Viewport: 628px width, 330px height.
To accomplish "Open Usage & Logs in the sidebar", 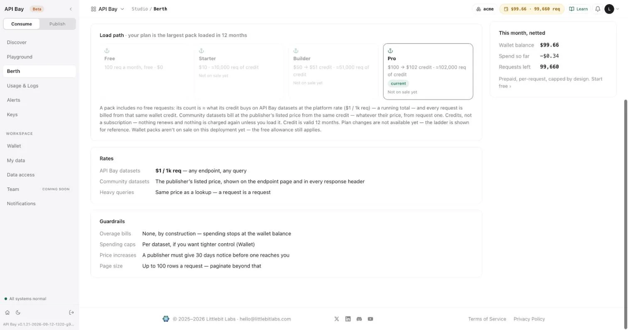I will pos(39,86).
